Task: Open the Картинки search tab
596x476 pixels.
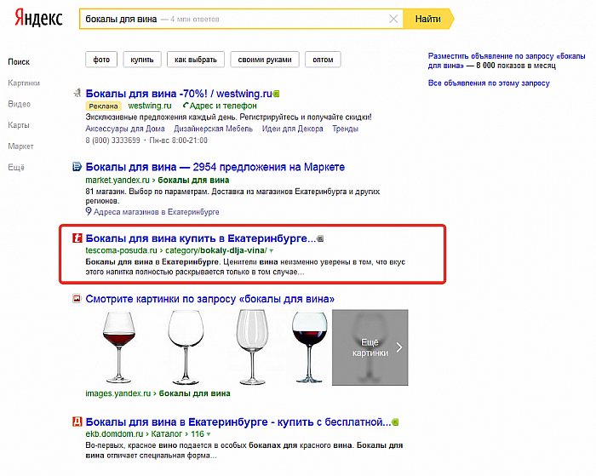Action: tap(24, 83)
